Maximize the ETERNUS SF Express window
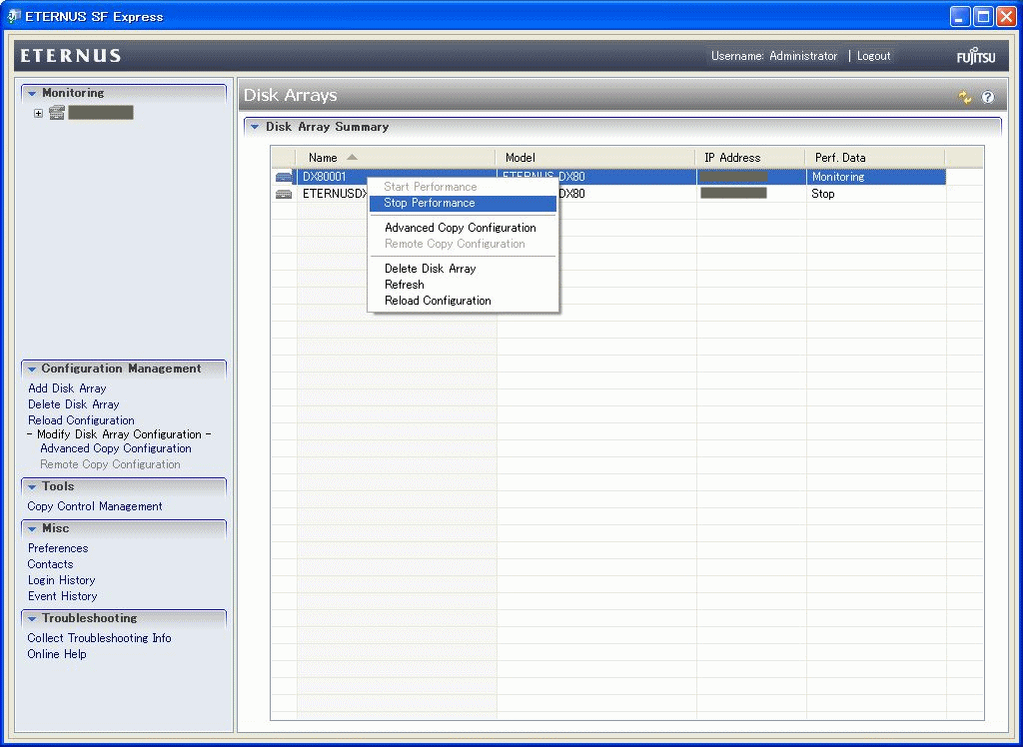Screen dimensions: 1023x747 983,17
